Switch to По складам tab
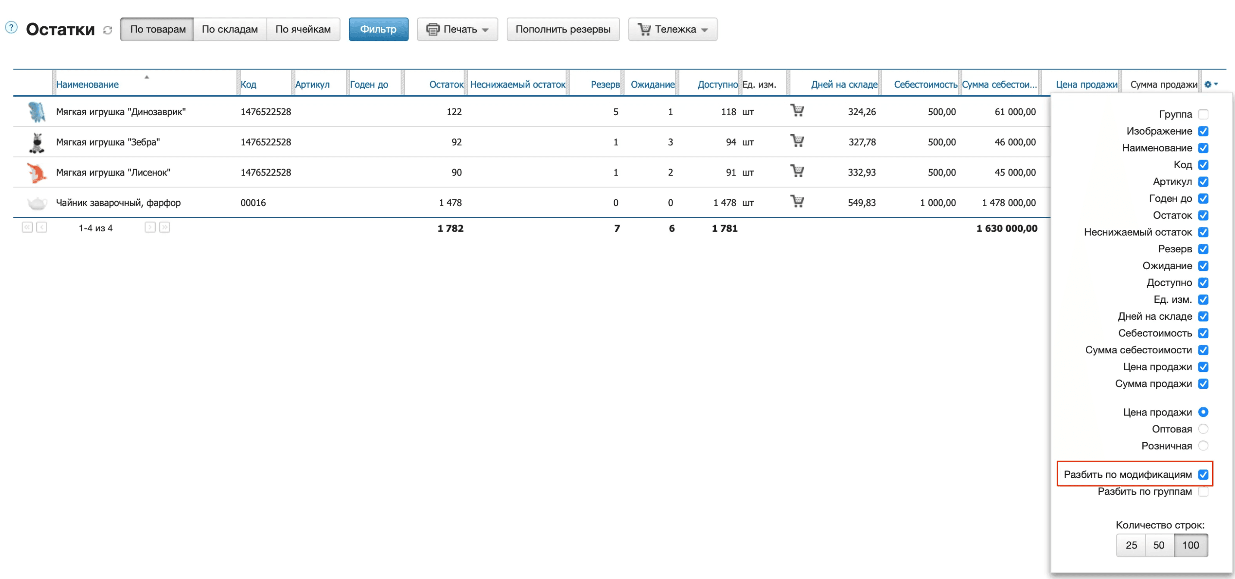The width and height of the screenshot is (1235, 579). click(x=230, y=29)
